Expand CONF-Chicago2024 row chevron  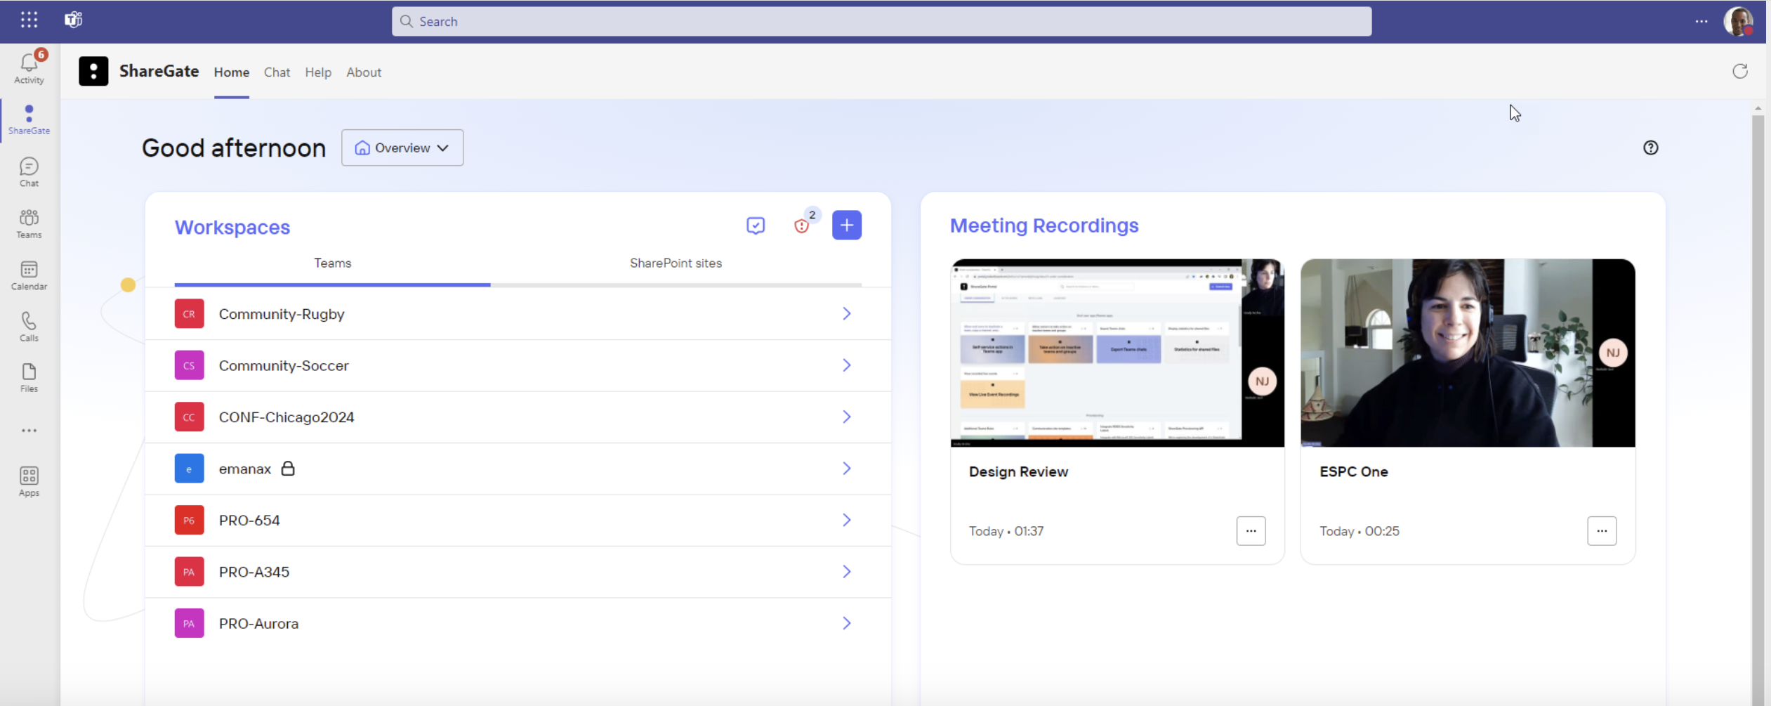point(847,417)
